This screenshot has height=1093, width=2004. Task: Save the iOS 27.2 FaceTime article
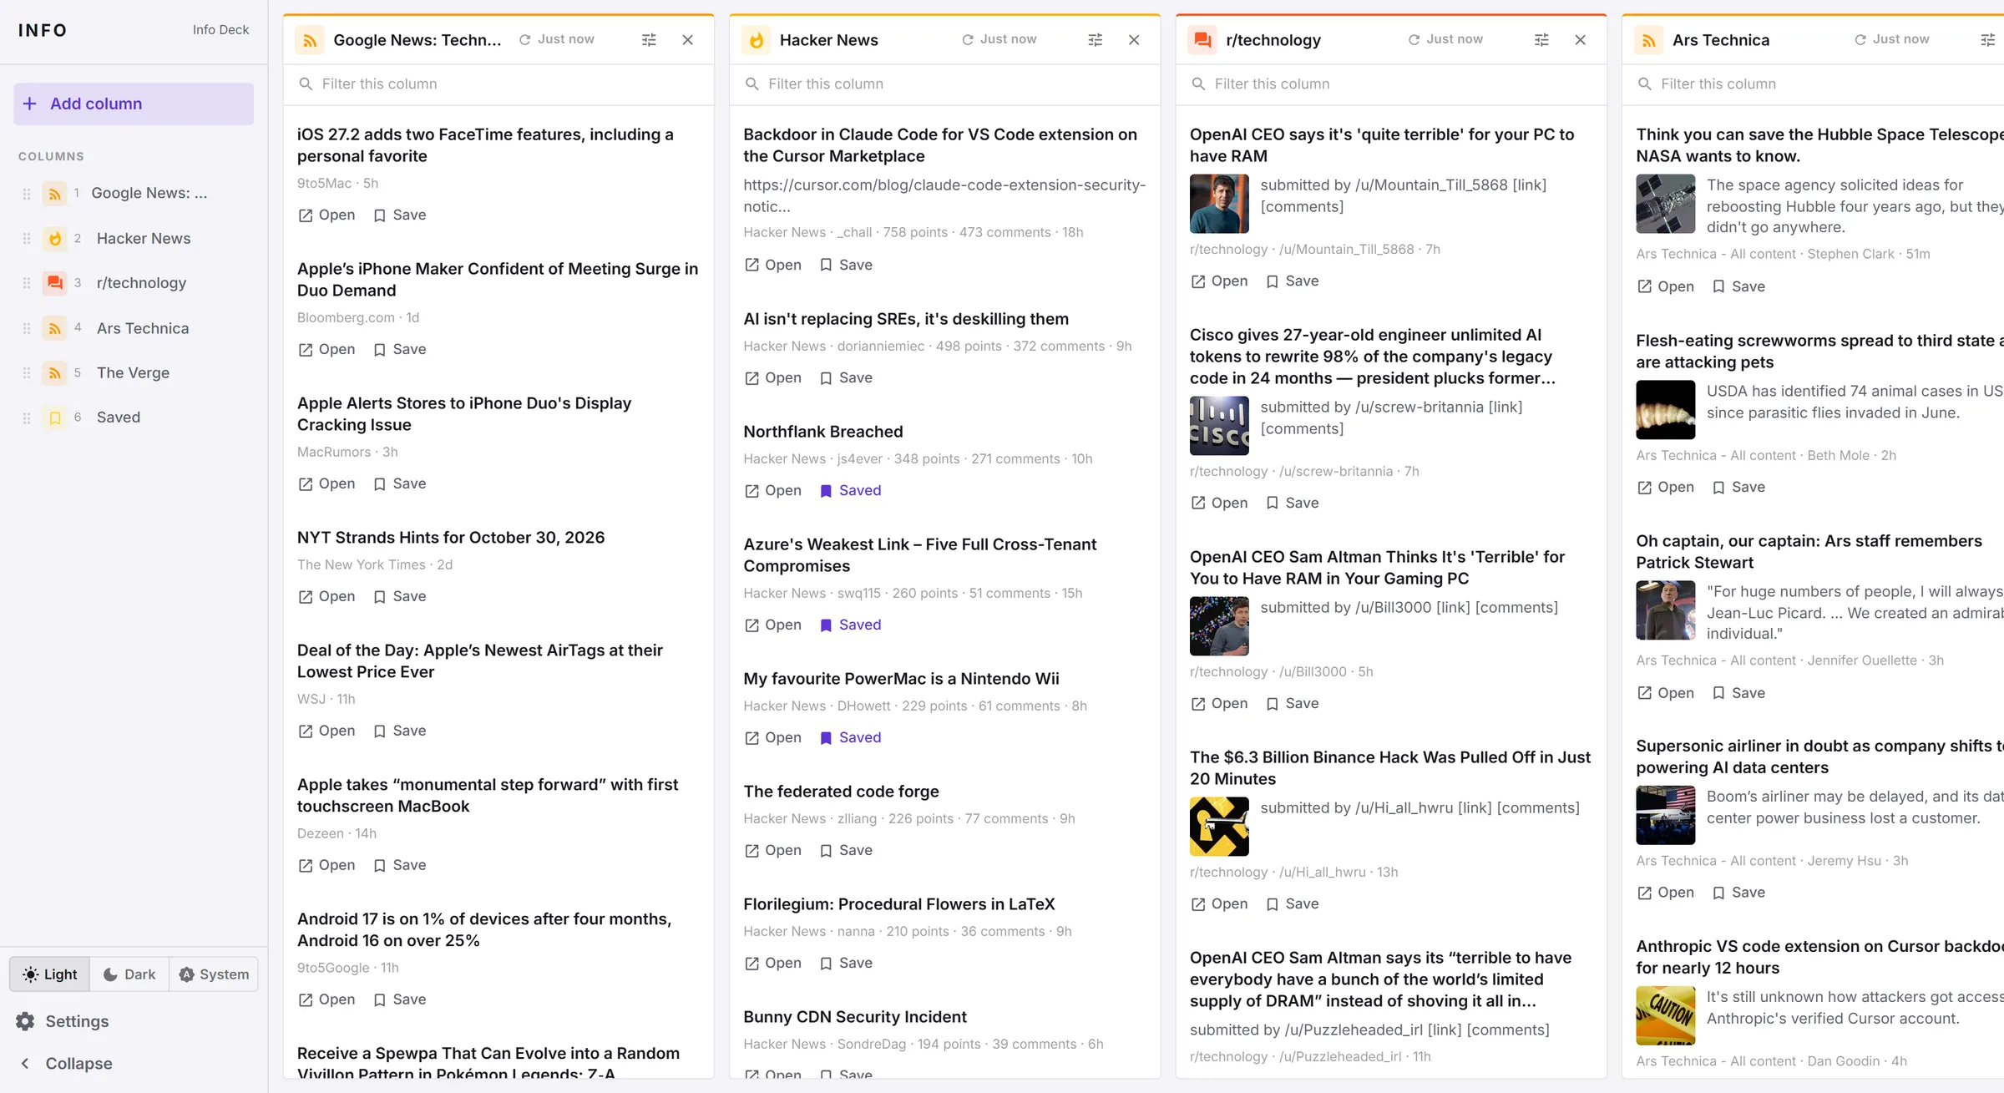[x=399, y=215]
